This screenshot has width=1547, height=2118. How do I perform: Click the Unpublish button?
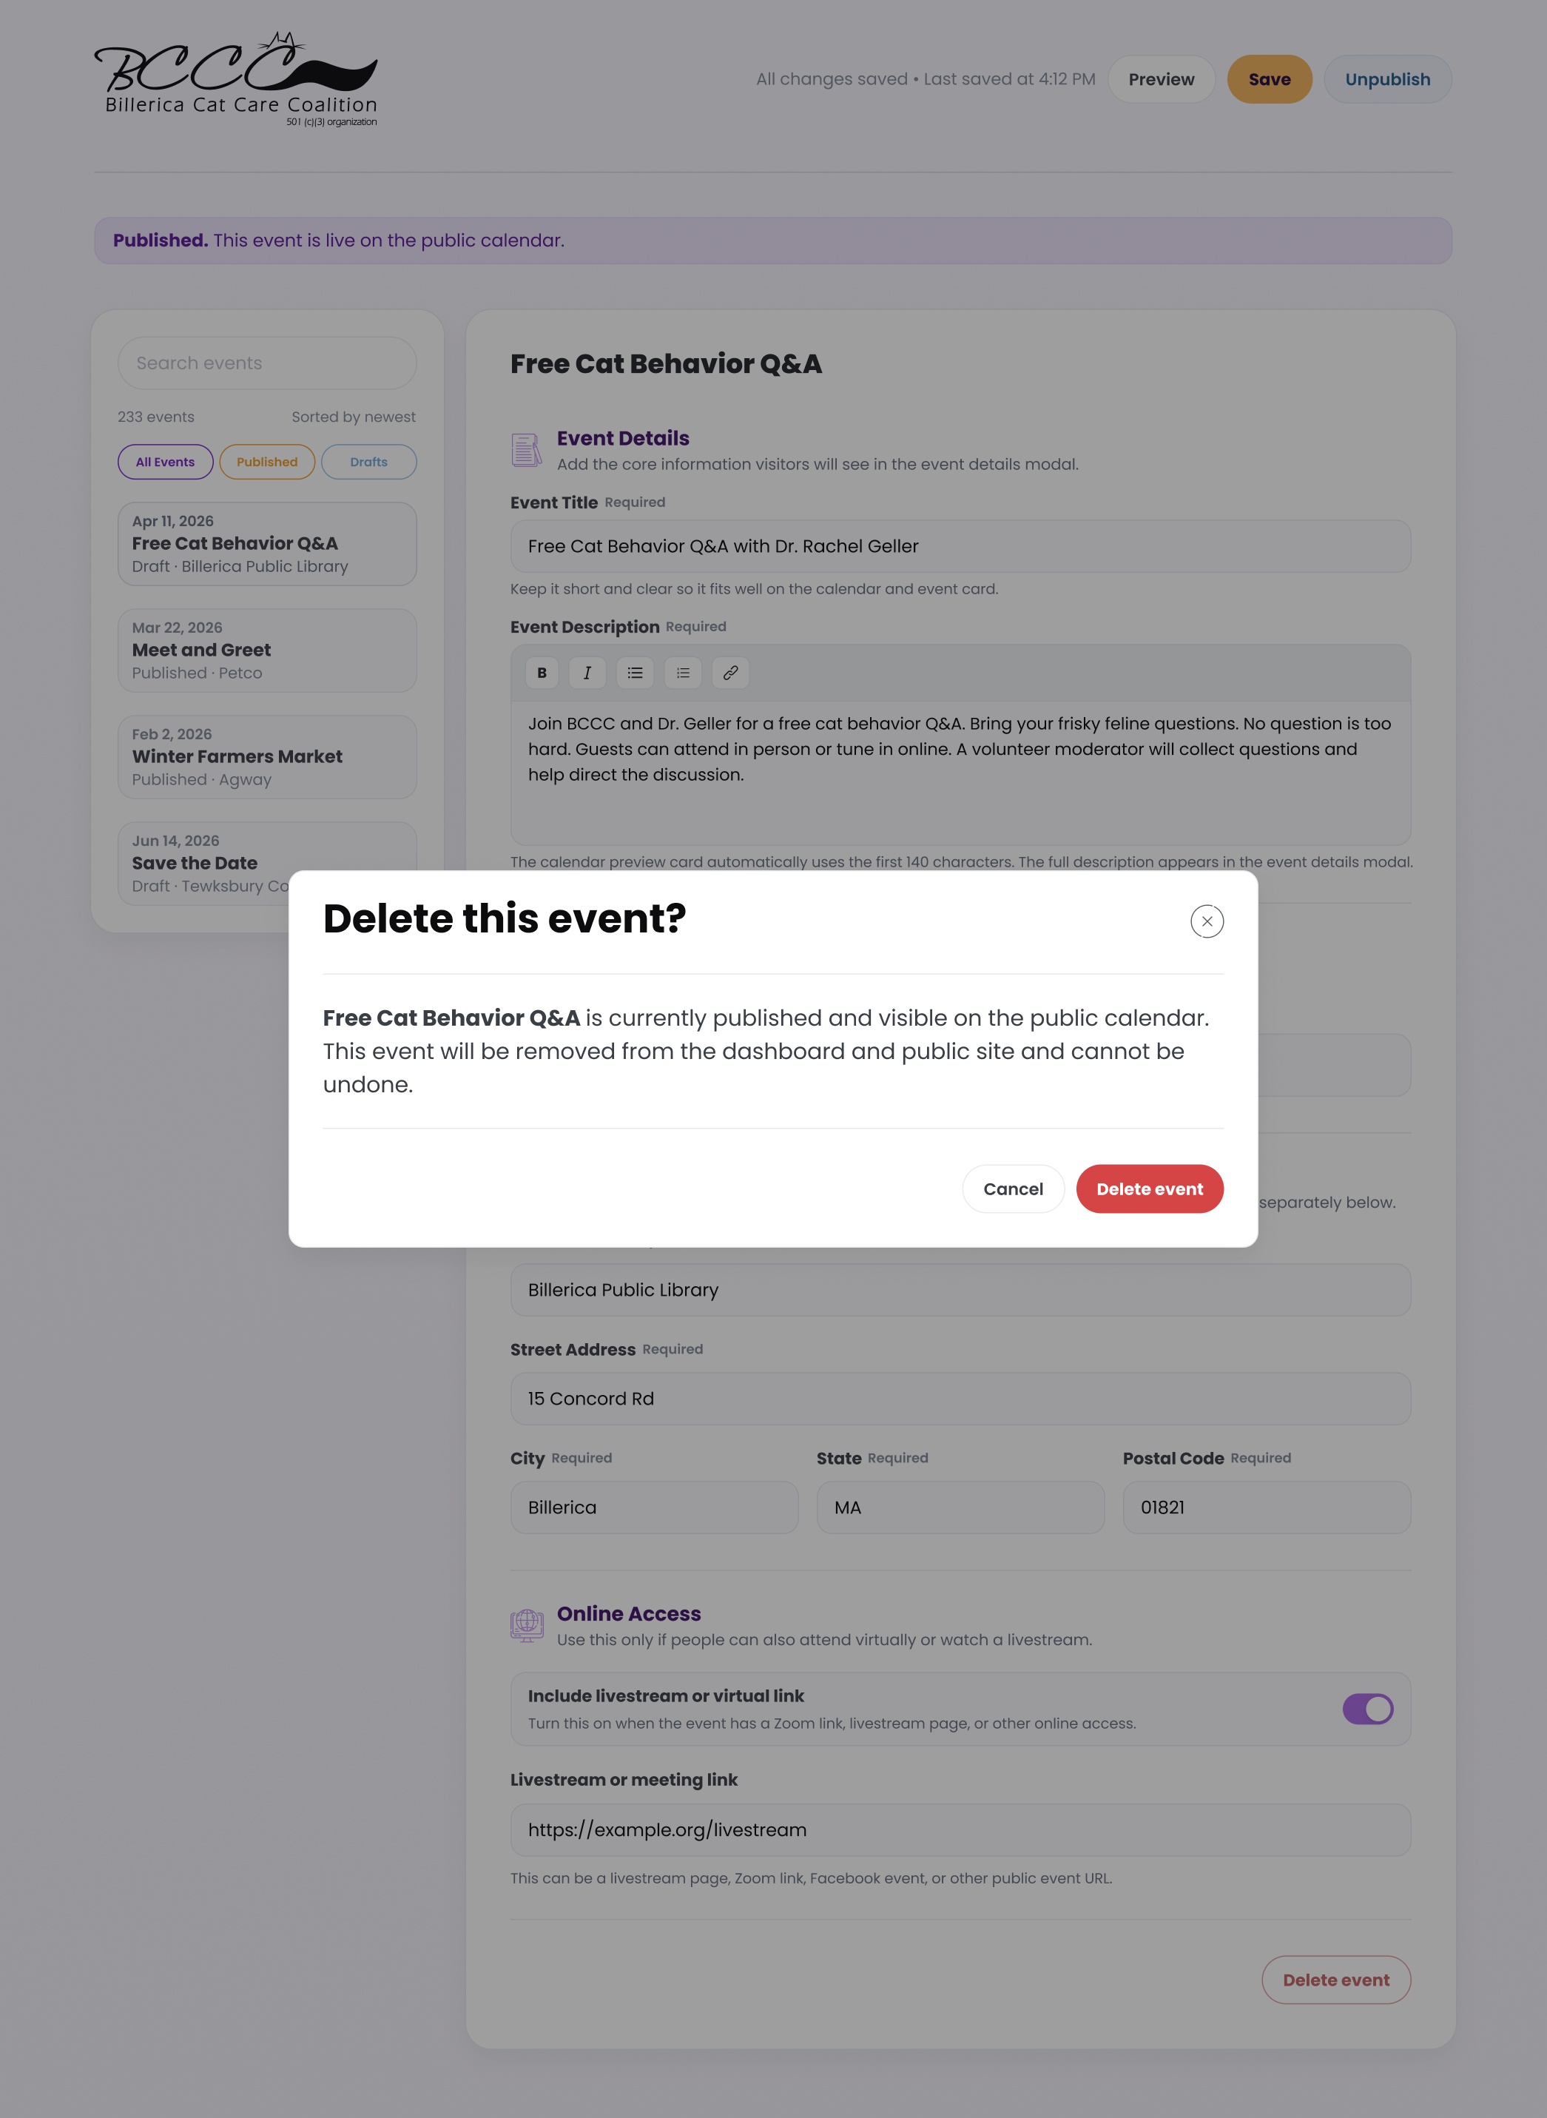pyautogui.click(x=1387, y=78)
